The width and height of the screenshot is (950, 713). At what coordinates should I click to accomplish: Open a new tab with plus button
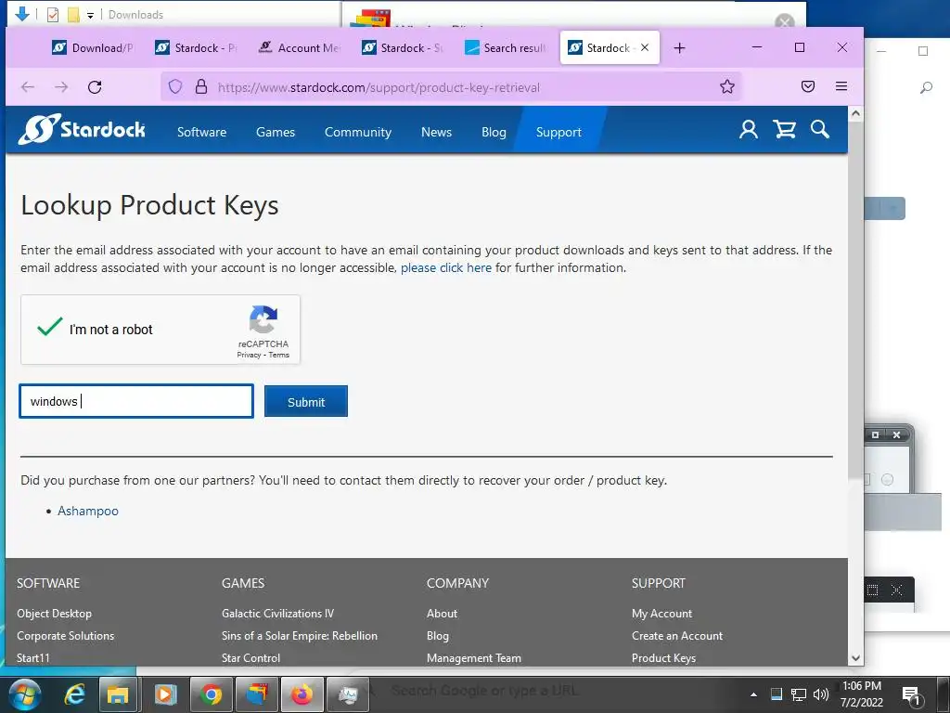pos(679,48)
